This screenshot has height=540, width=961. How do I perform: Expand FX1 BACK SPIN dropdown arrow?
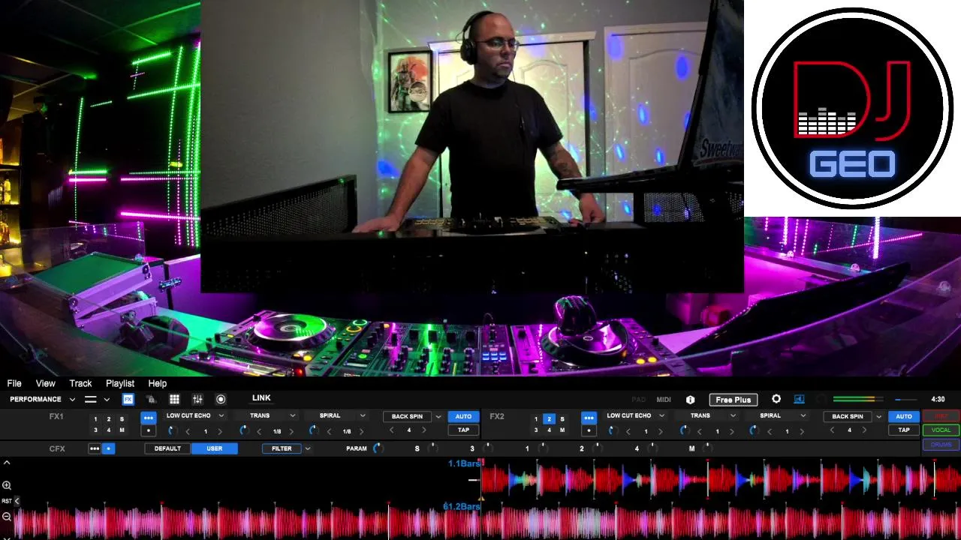(439, 417)
